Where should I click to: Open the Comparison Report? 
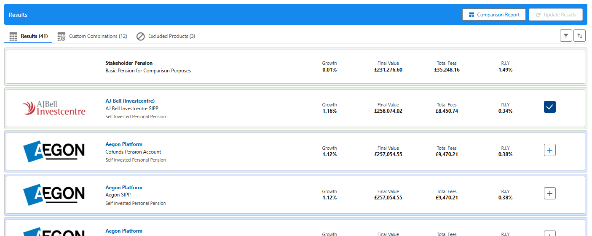tap(494, 14)
